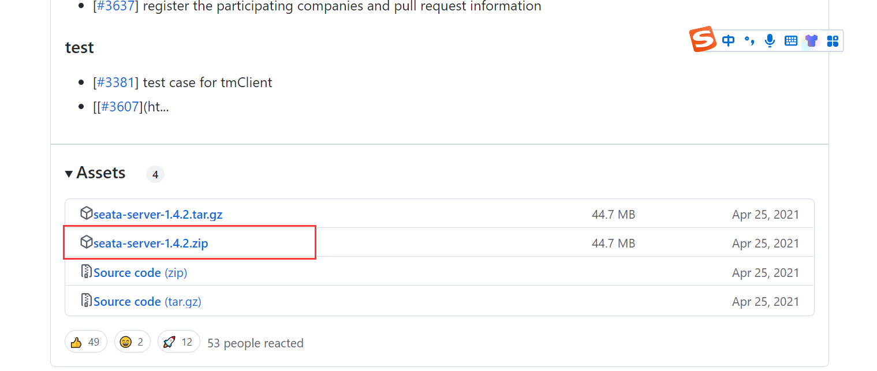Screen dimensions: 877x371
Task: Toggle the rocket reaction button
Action: [x=178, y=342]
